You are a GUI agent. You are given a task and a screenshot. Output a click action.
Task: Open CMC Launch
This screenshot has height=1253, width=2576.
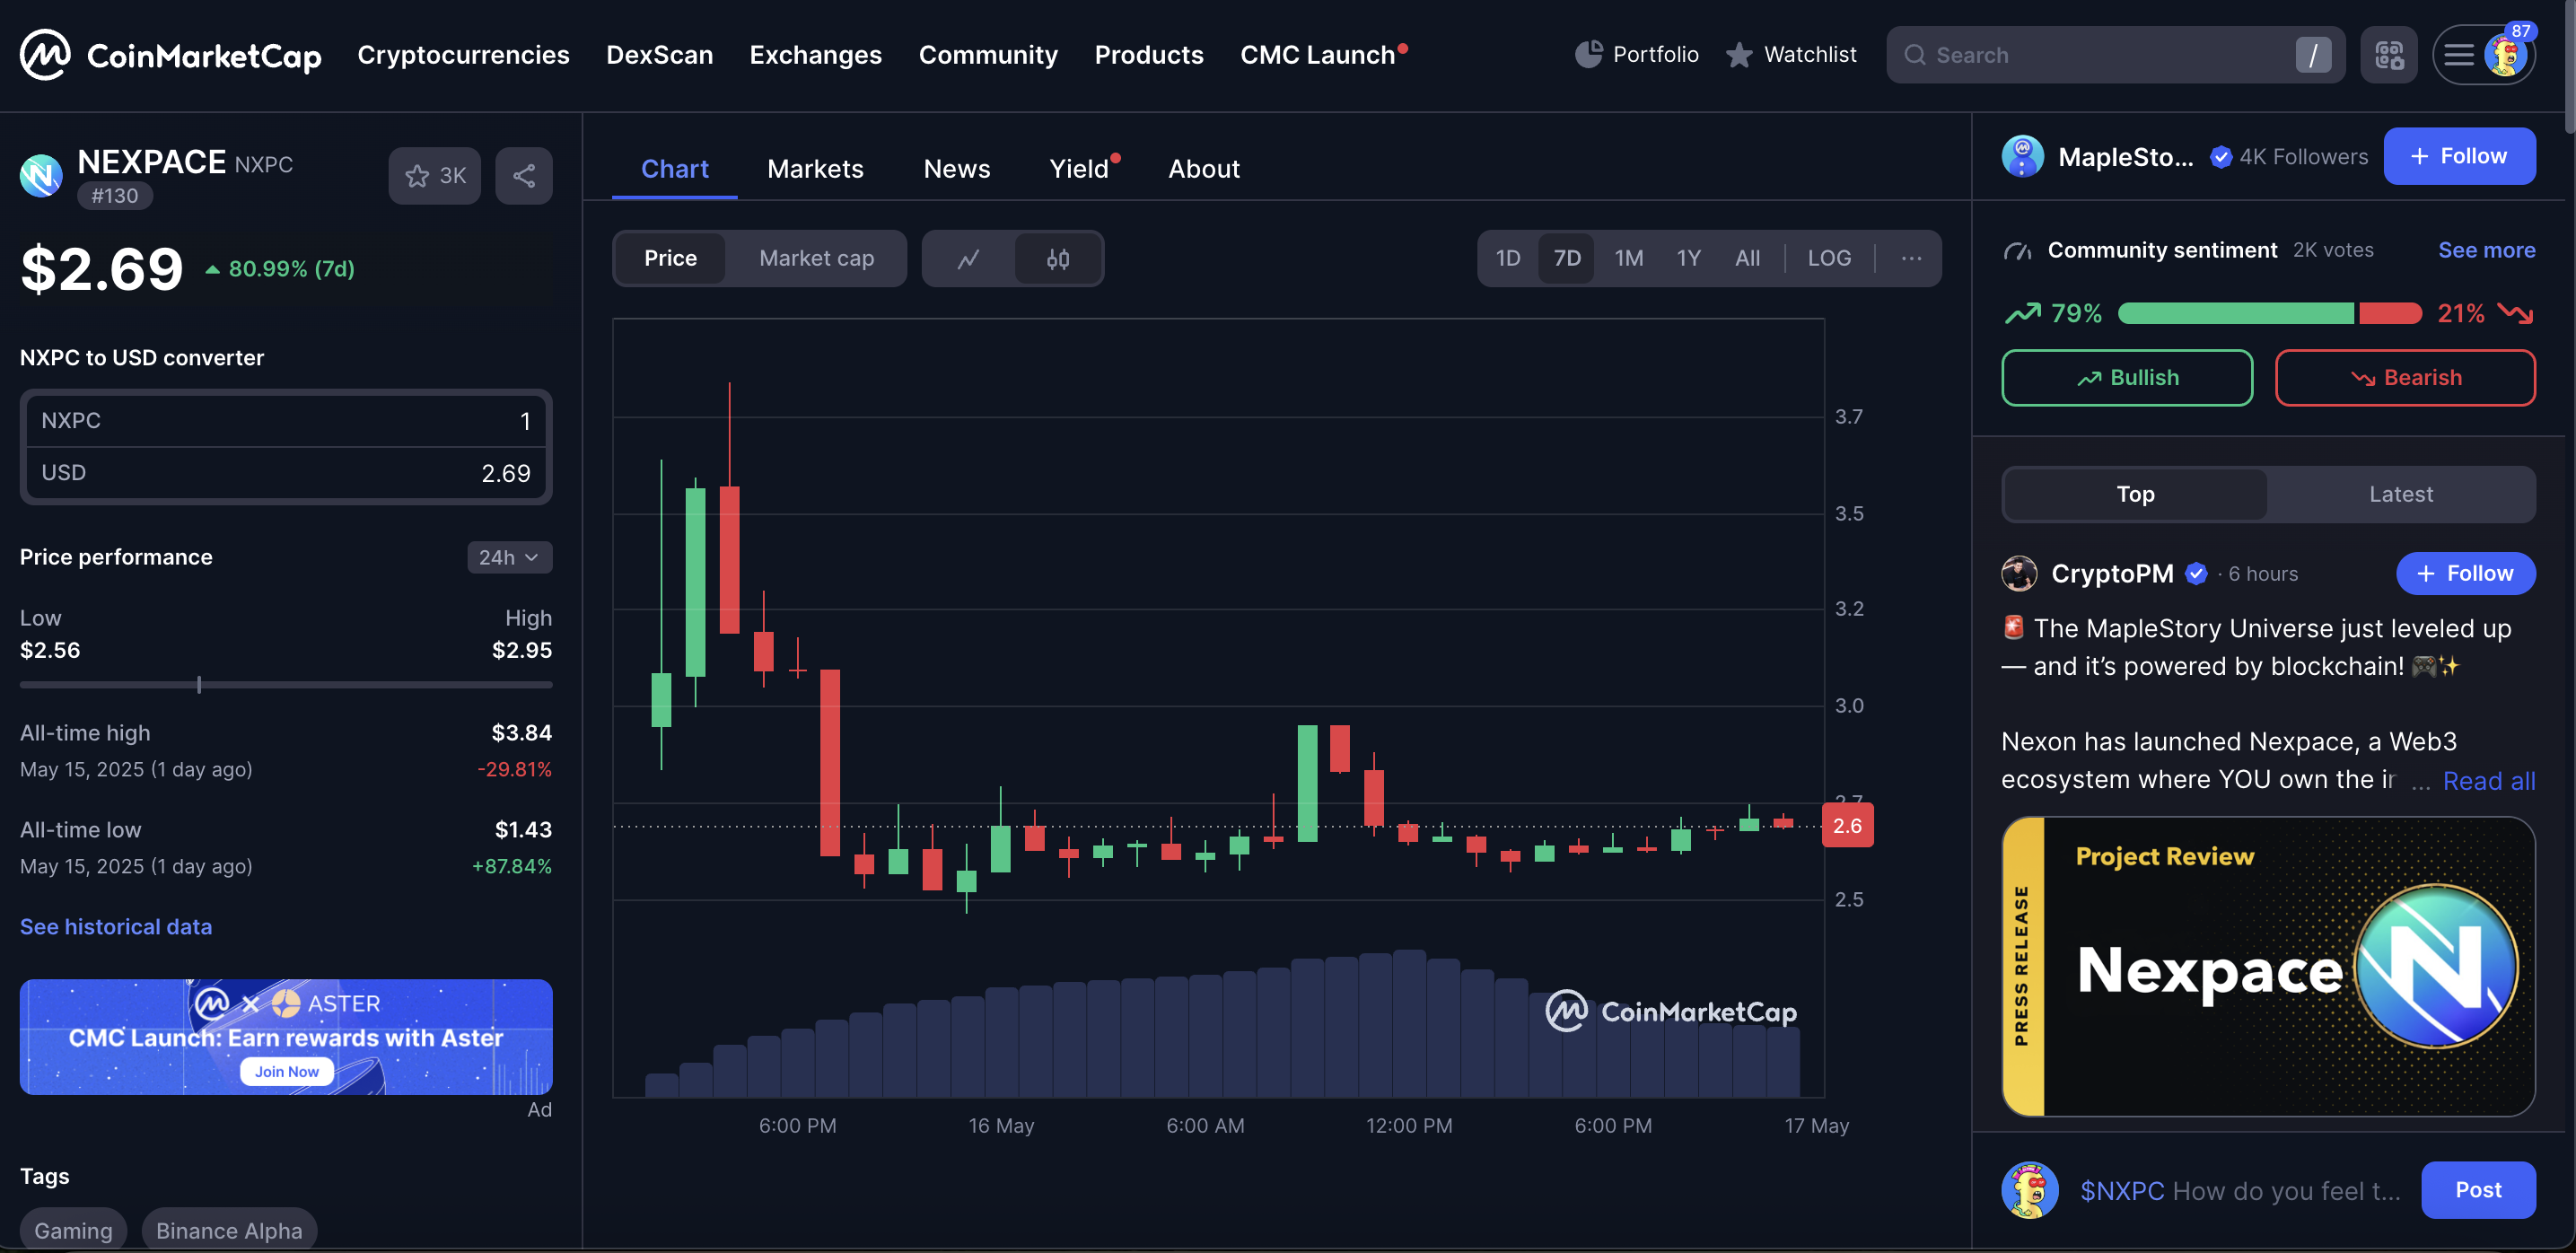pyautogui.click(x=1322, y=55)
